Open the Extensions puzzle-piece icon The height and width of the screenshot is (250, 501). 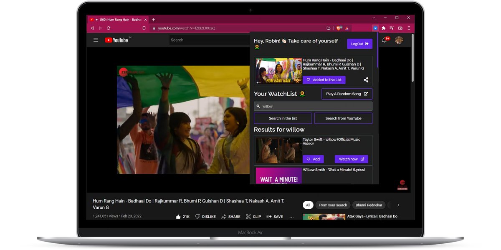383,28
